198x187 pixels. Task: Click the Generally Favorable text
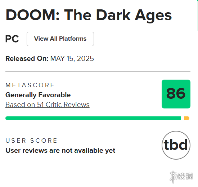[x=38, y=95]
